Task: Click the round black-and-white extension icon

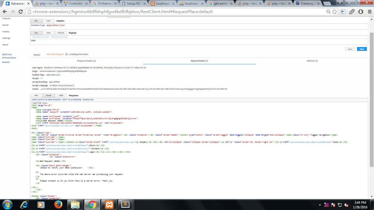Action: pos(361,12)
